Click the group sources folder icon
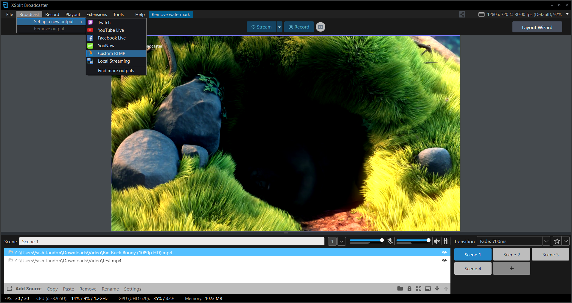Screen dimensions: 572x303 point(400,288)
